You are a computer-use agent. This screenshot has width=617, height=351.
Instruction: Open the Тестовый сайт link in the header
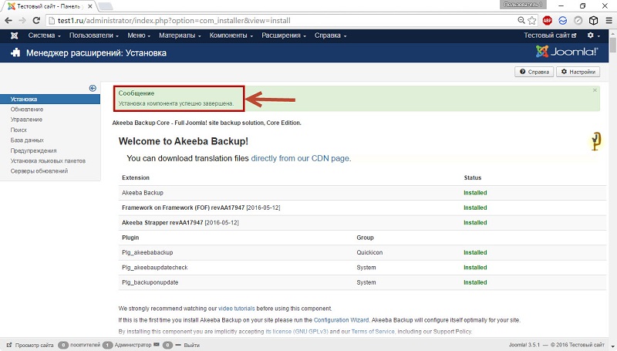tap(550, 35)
